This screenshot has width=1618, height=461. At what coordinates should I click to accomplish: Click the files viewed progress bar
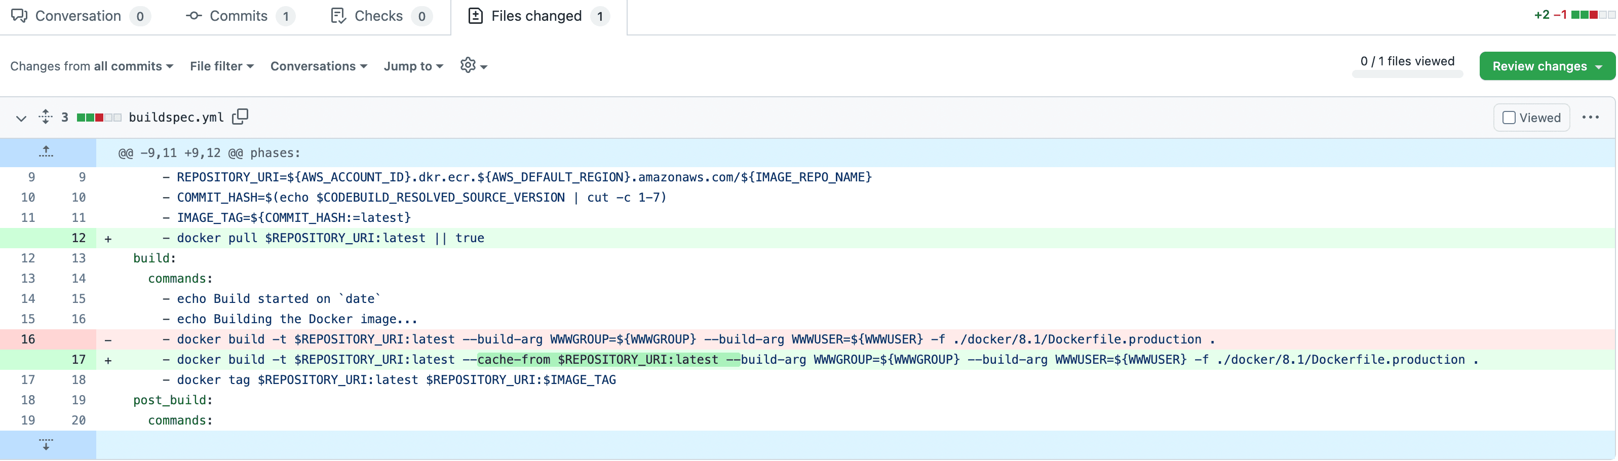1406,75
